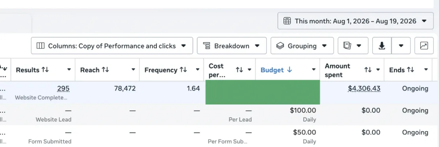
Task: Click the 295 results link
Action: coord(63,88)
